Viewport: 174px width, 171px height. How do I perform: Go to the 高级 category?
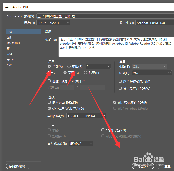pos(23,54)
